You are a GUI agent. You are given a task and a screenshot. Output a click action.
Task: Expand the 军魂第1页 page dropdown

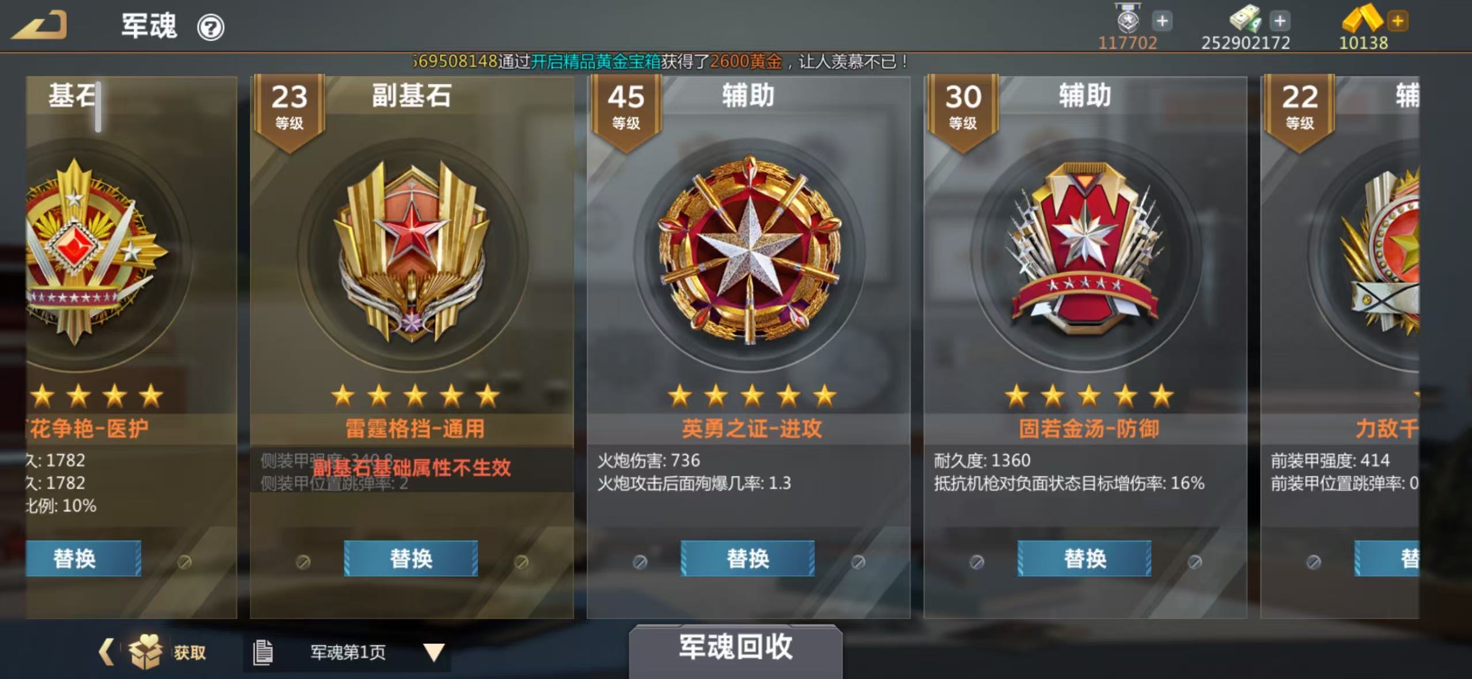point(434,652)
